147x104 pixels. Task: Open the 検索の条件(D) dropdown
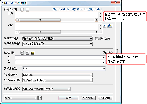58,44
